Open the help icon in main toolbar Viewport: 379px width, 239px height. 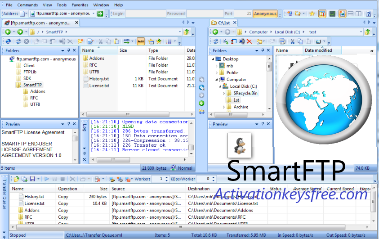368,14
